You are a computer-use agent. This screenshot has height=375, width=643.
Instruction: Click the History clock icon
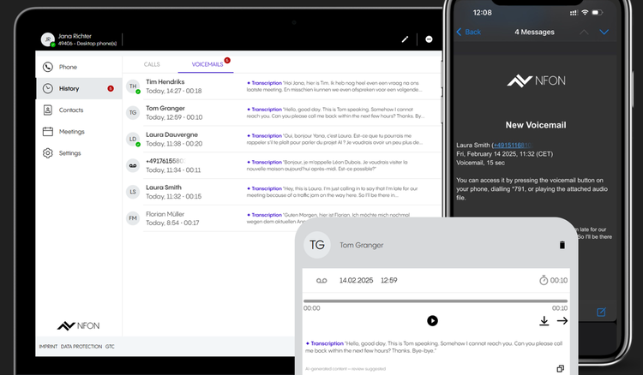pyautogui.click(x=48, y=88)
